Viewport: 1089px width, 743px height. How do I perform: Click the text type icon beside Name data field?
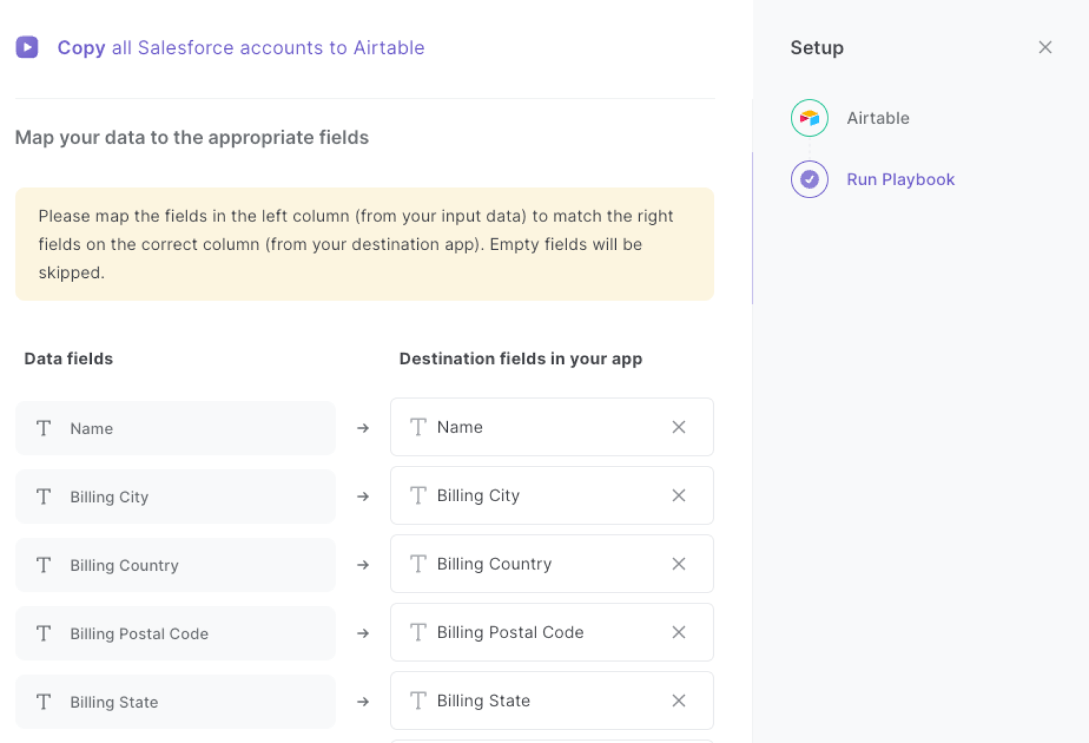click(44, 428)
